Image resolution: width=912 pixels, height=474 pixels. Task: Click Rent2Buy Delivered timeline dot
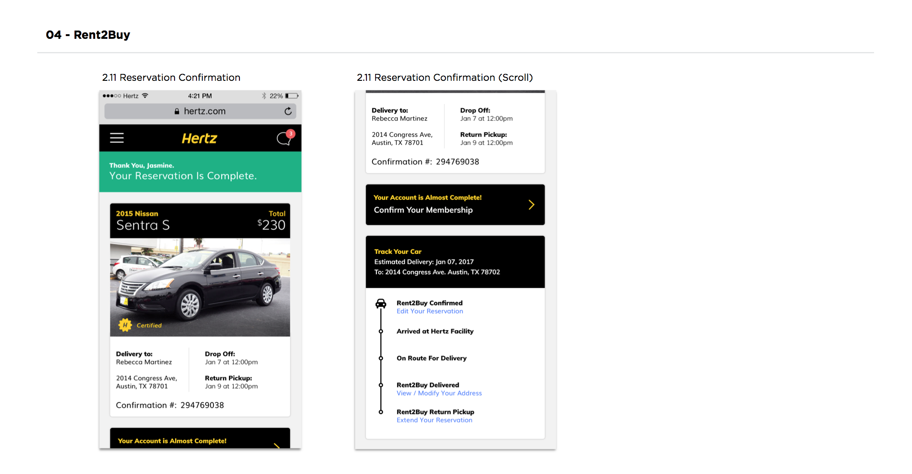tap(381, 385)
